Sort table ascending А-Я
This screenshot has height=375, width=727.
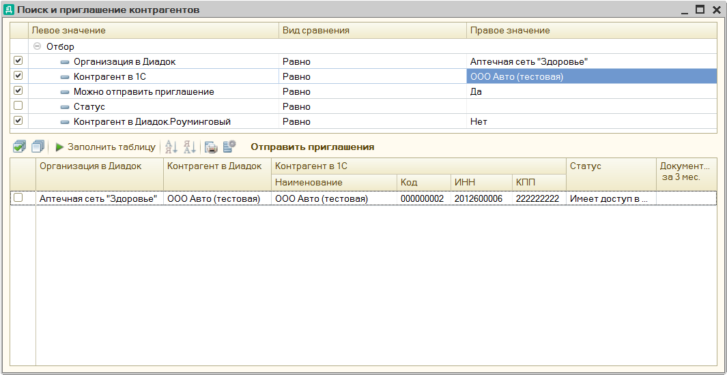pyautogui.click(x=171, y=147)
